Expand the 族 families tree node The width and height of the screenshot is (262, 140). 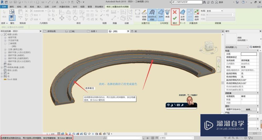click(x=2, y=73)
